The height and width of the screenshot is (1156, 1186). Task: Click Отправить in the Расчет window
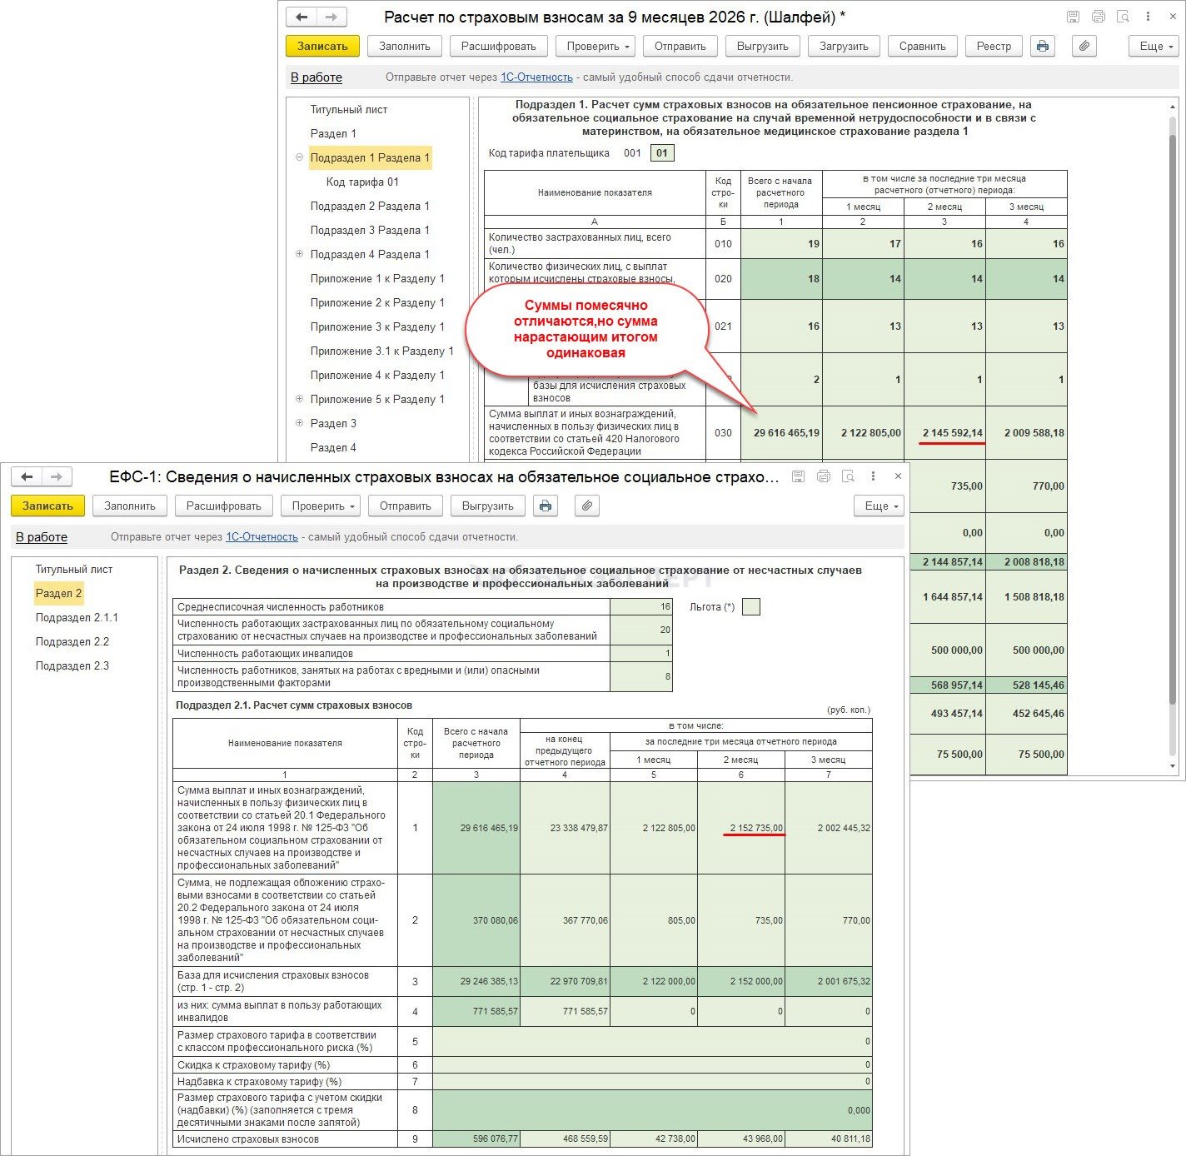[680, 46]
